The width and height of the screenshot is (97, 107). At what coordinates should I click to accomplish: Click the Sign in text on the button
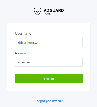[x=49, y=79]
